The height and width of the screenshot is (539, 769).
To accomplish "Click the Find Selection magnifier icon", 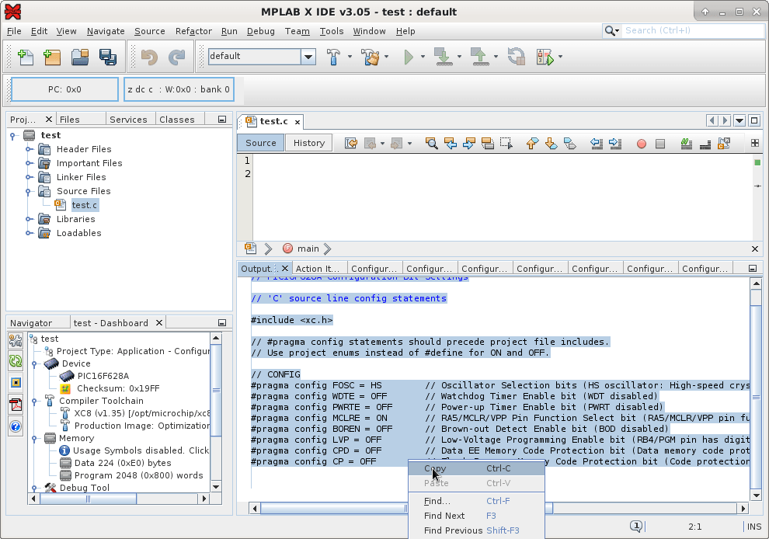I will point(432,143).
